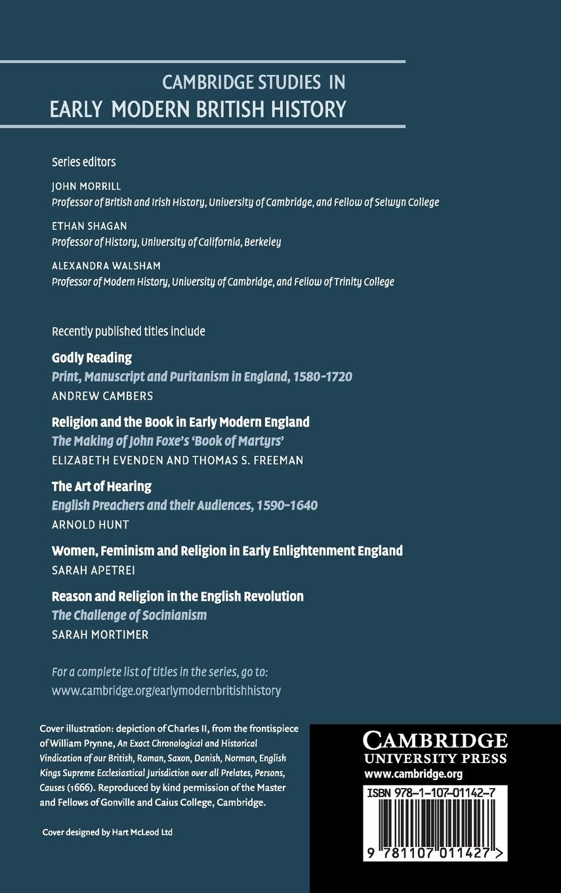The width and height of the screenshot is (561, 893).
Task: Click Religion and the Book in Early Modern England
Action: (180, 422)
